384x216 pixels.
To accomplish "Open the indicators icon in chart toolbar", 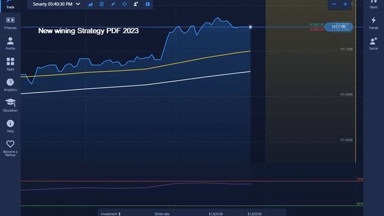I will 101,4.
